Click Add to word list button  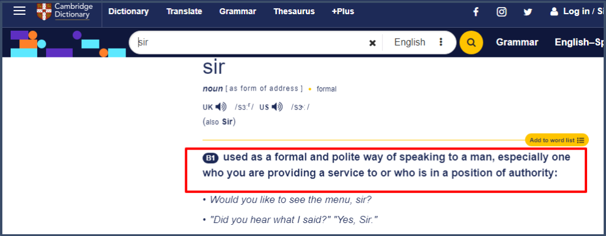556,140
